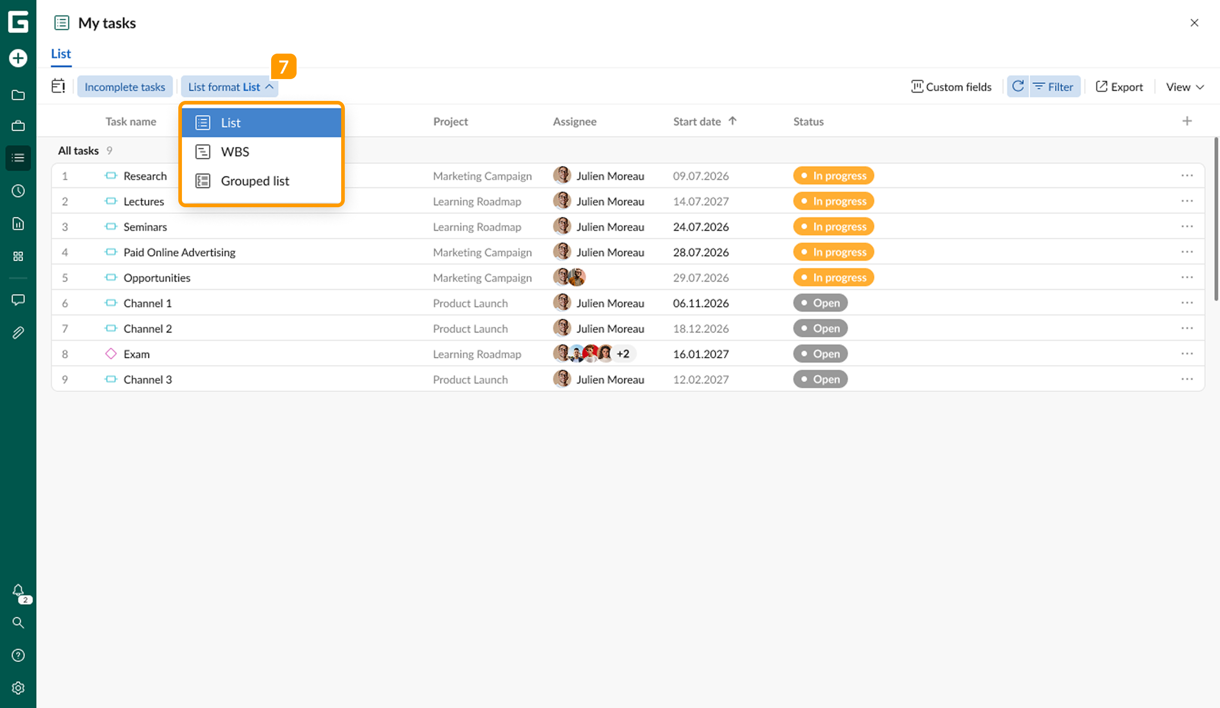
Task: Open Open status dropdown for Channel 2
Action: pyautogui.click(x=820, y=329)
